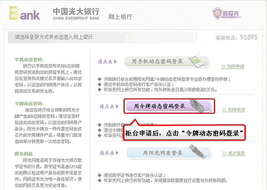Click the token device icon

pyautogui.click(x=197, y=105)
